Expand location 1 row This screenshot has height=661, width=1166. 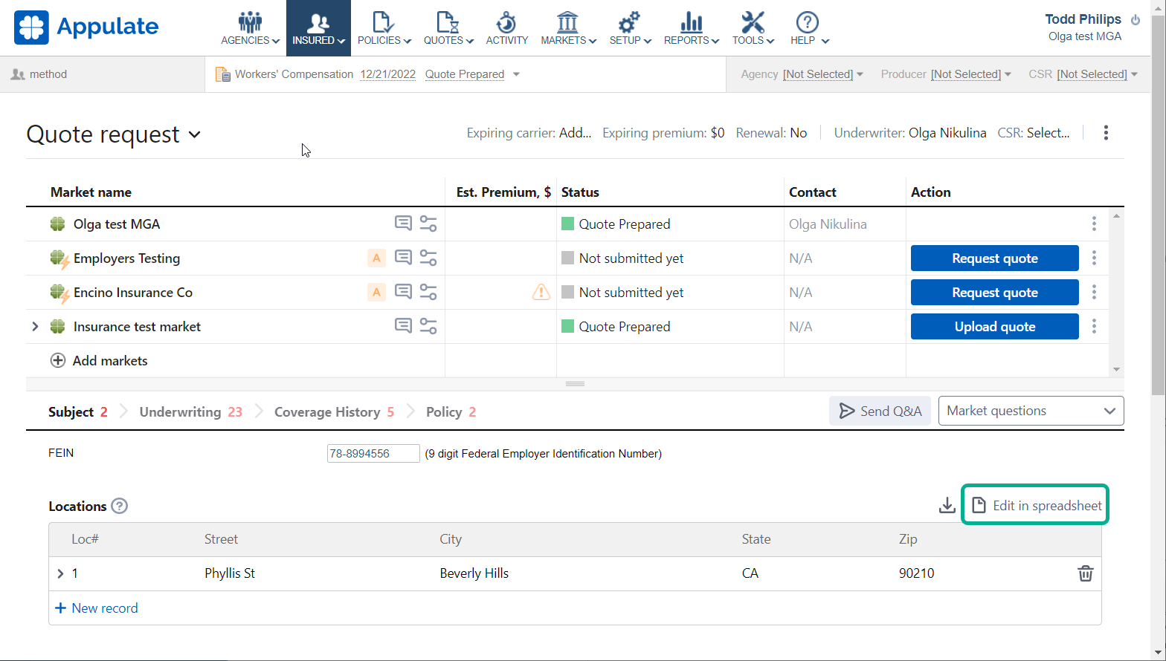60,573
